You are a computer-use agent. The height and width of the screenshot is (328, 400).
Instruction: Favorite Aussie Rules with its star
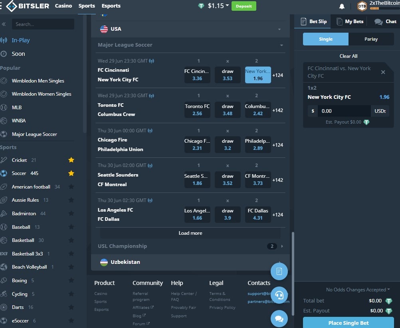71,200
